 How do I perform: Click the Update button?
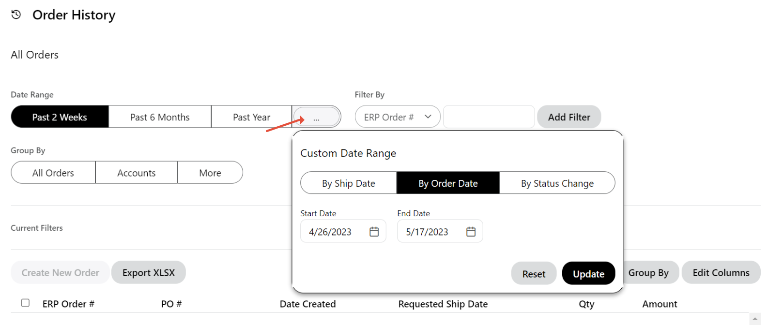[588, 274]
